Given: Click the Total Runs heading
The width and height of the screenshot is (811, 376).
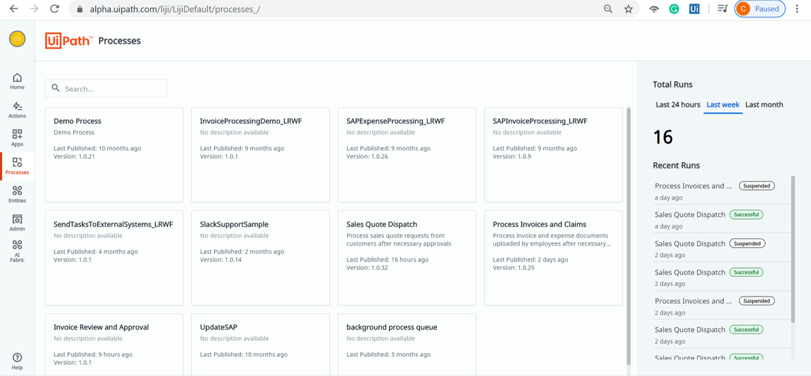Looking at the screenshot, I should pyautogui.click(x=672, y=84).
